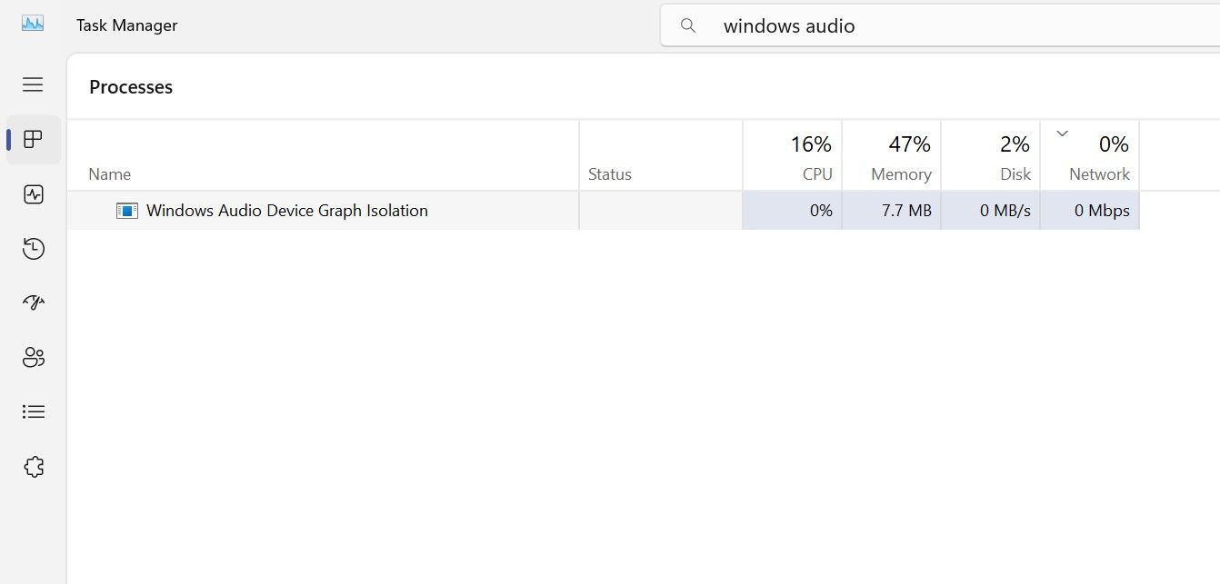The height and width of the screenshot is (584, 1220).
Task: Select the Windows Audio Device Graph Isolation process
Action: point(287,210)
